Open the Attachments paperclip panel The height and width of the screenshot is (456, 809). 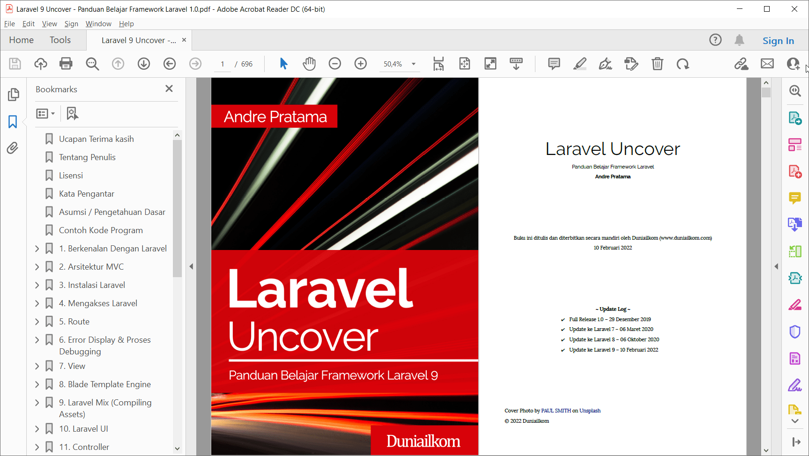[x=13, y=148]
